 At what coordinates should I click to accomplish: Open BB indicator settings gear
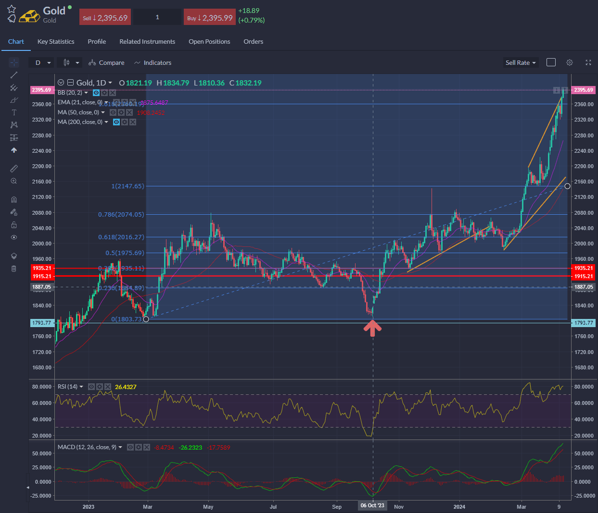pos(104,93)
